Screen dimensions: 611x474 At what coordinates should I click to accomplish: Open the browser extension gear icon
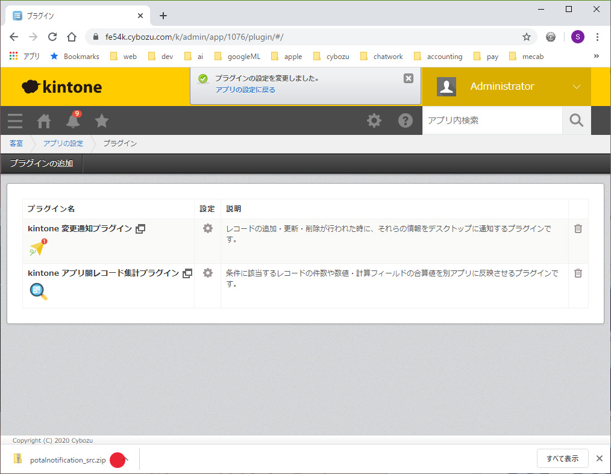pos(551,37)
